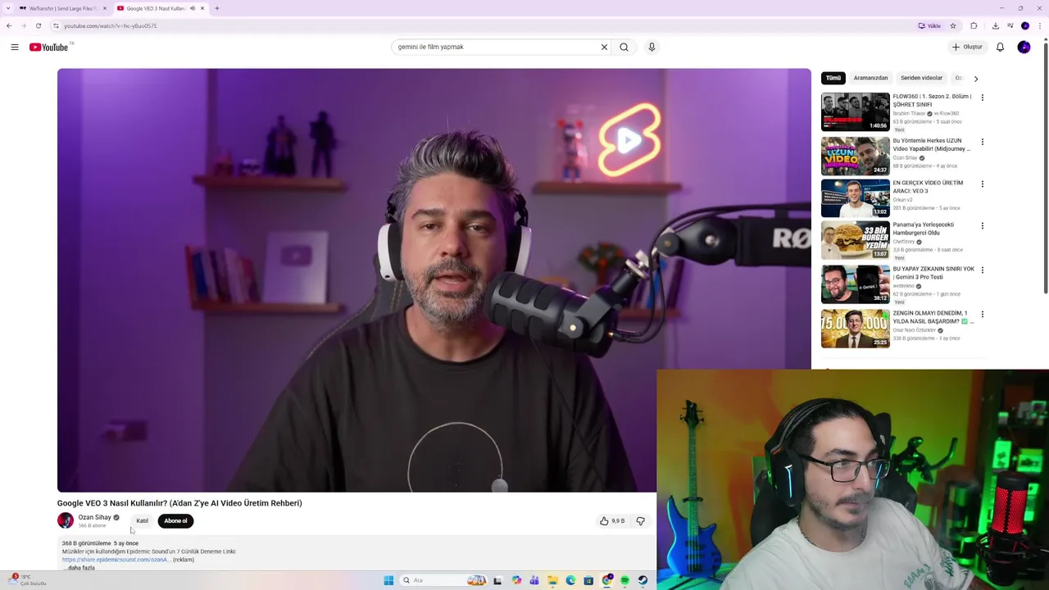Open more options for Panama'ya Yerleşecekti video
Screen dimensions: 1049x590
point(982,226)
